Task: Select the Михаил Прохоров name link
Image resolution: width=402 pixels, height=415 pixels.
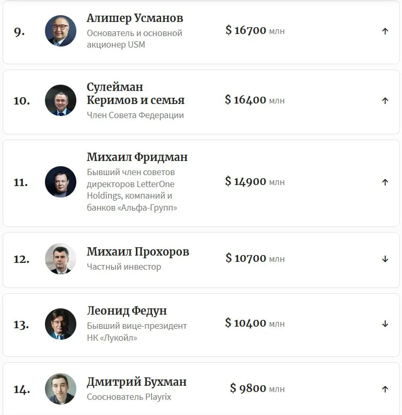Action: 138,252
